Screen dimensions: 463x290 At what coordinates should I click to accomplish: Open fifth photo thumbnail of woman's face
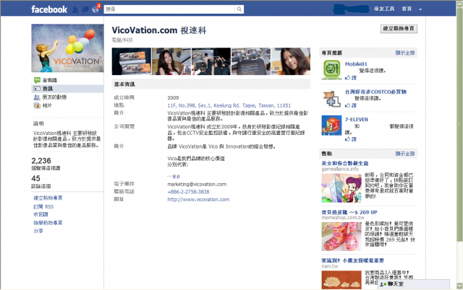click(291, 61)
